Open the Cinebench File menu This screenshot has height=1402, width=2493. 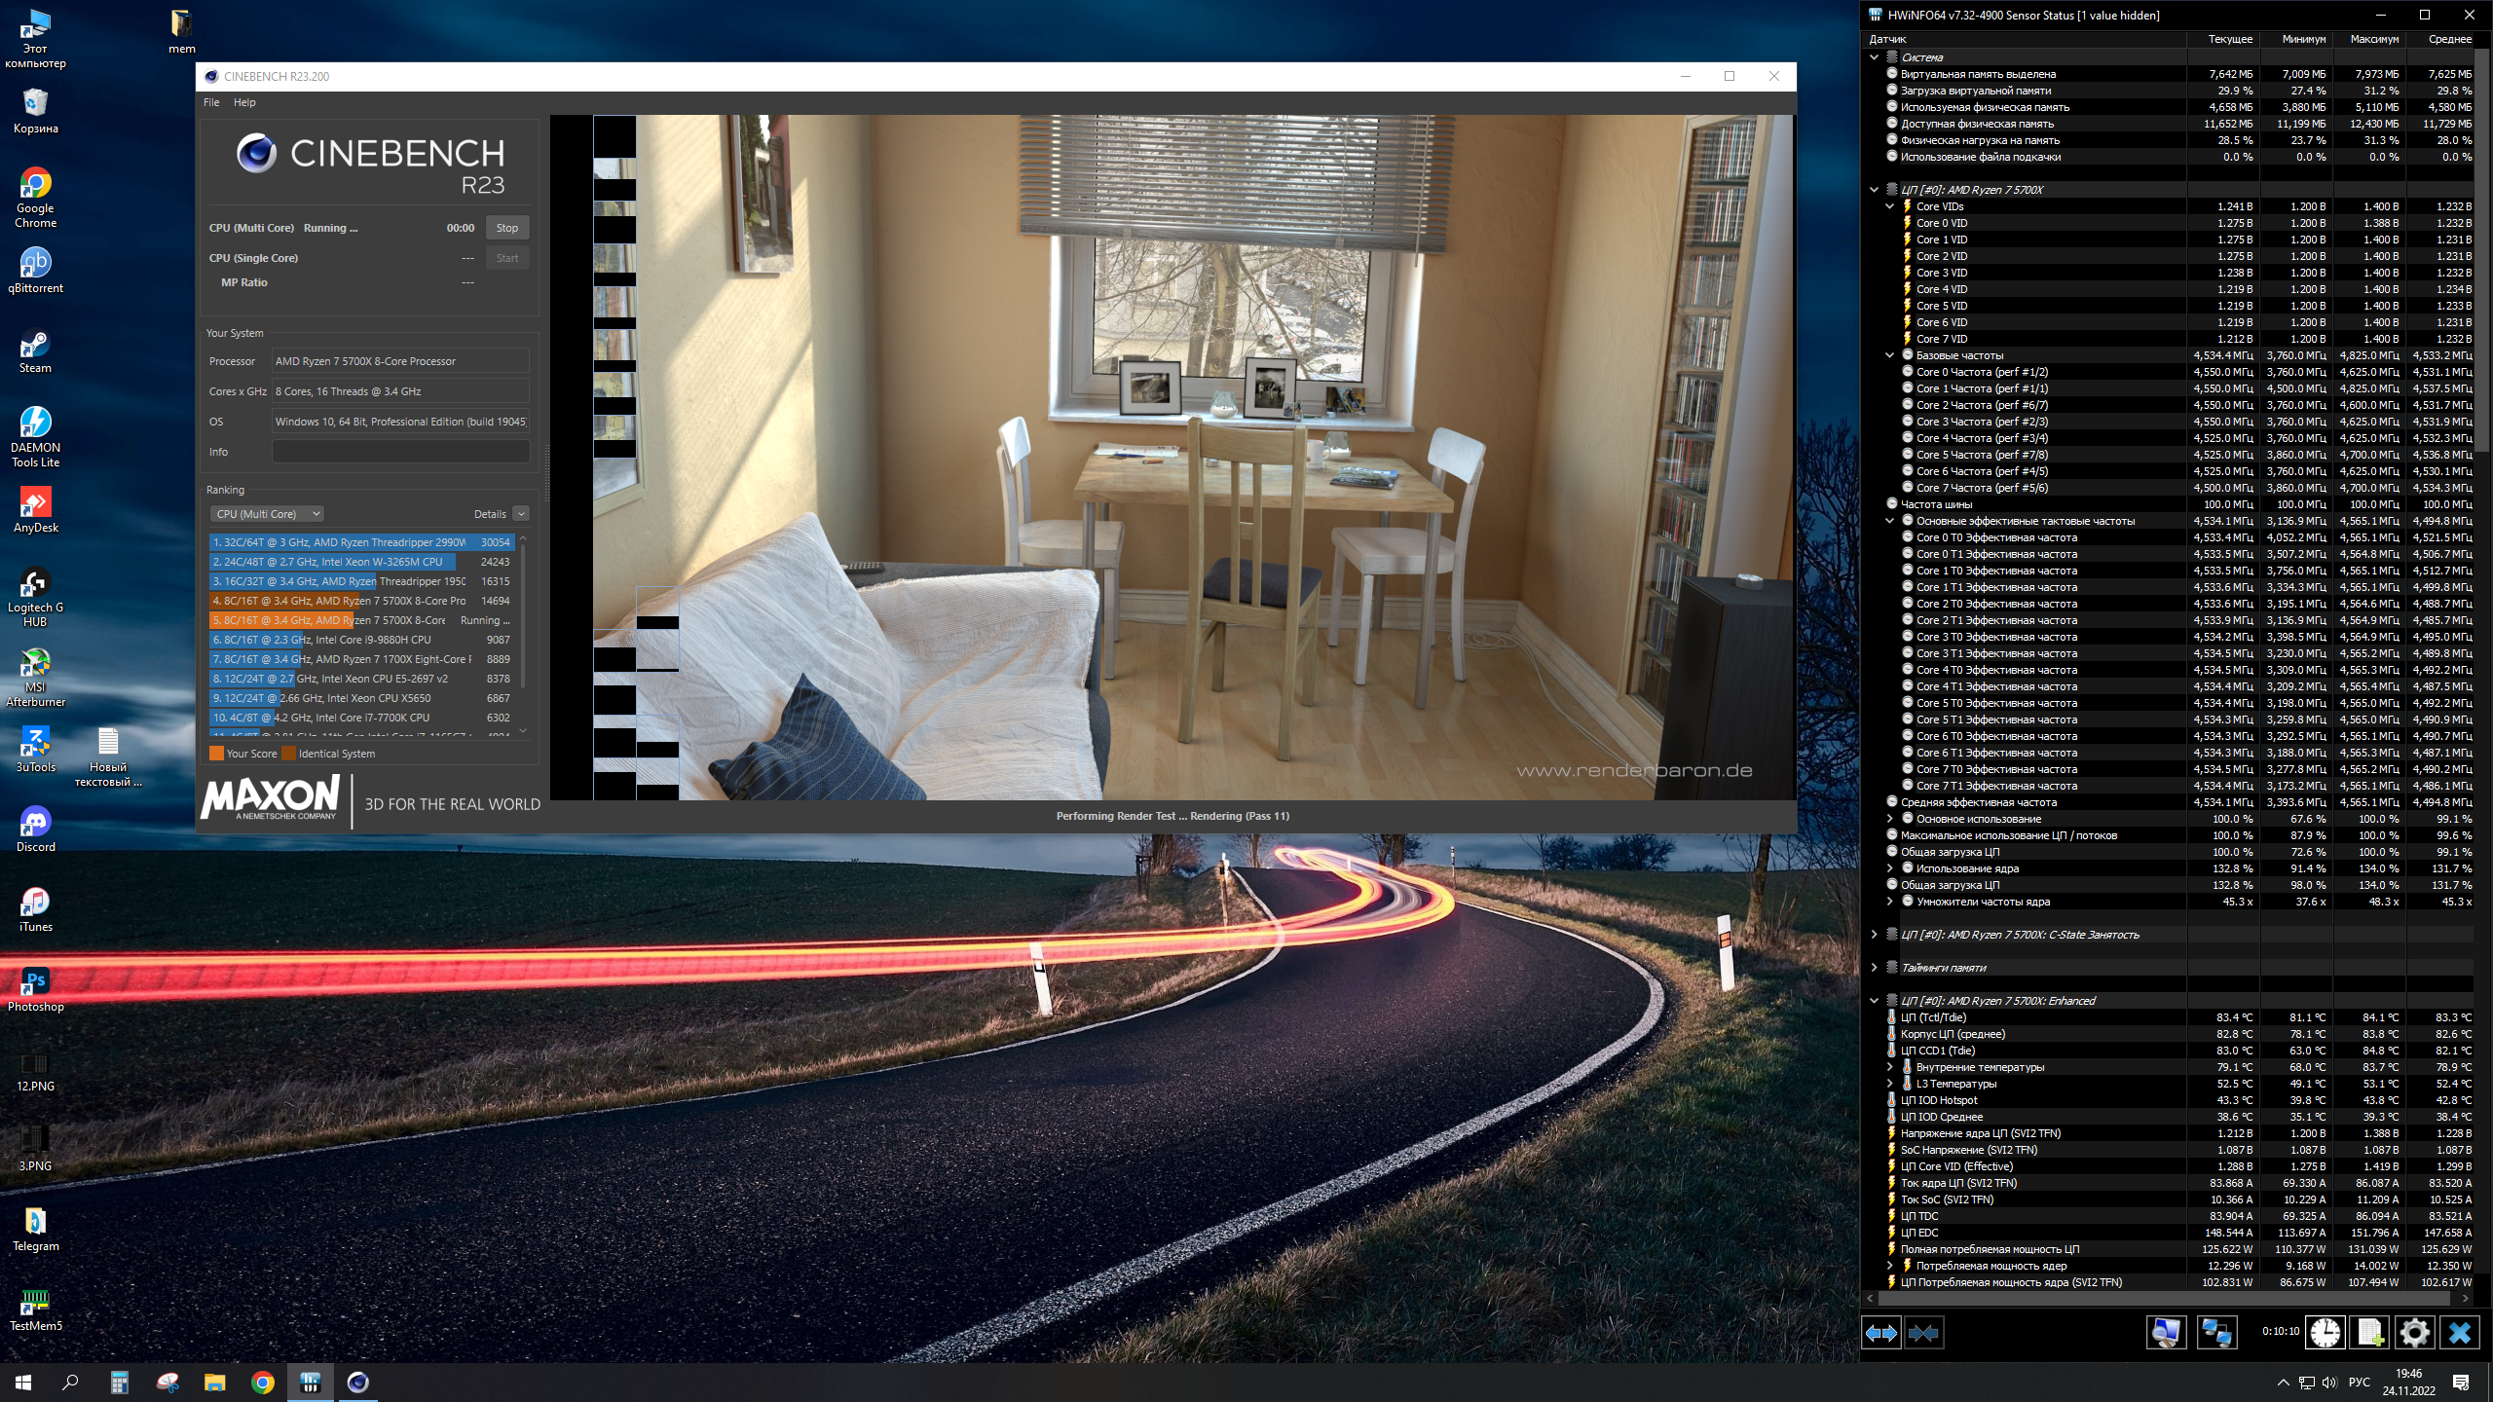tap(211, 102)
